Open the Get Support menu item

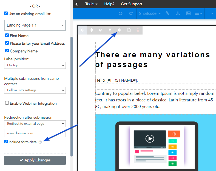(x=131, y=4)
